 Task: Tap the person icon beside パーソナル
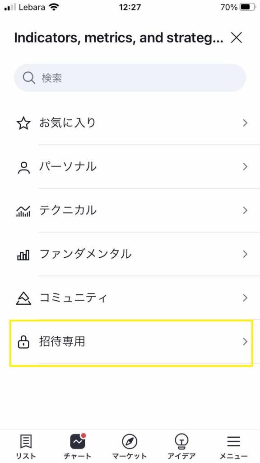tap(23, 167)
